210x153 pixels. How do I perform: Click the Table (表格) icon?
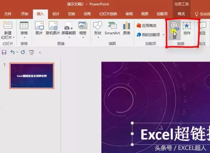(x=24, y=26)
